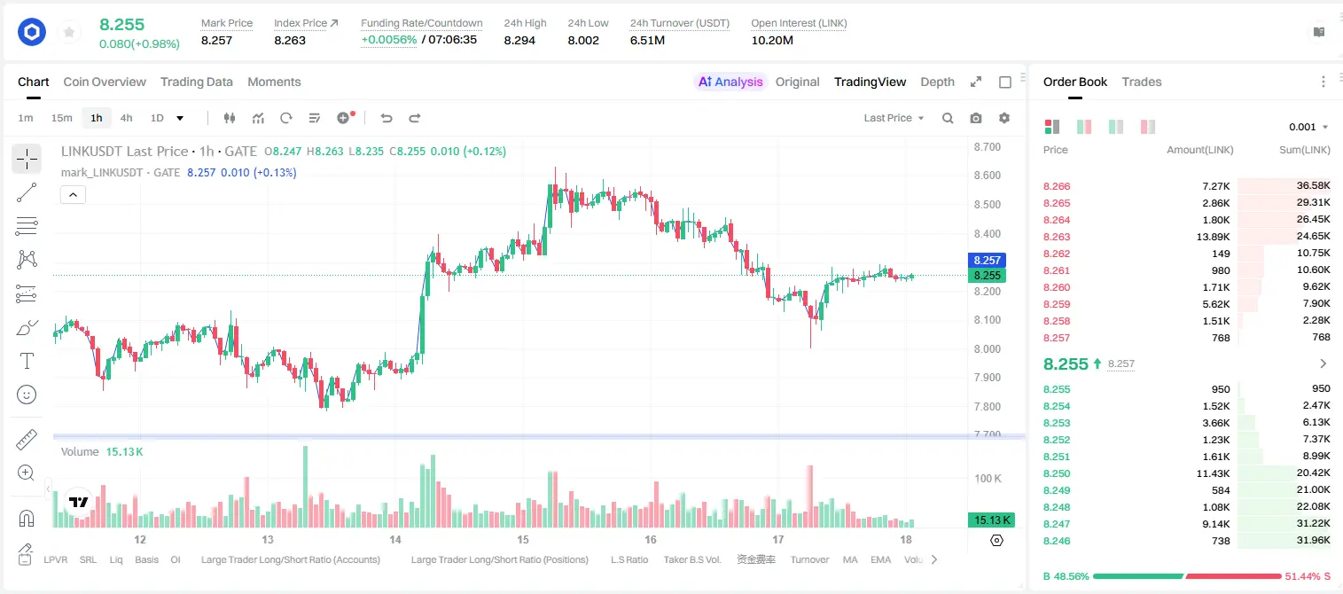
Task: Add LINK to favorites with star
Action: click(x=69, y=33)
